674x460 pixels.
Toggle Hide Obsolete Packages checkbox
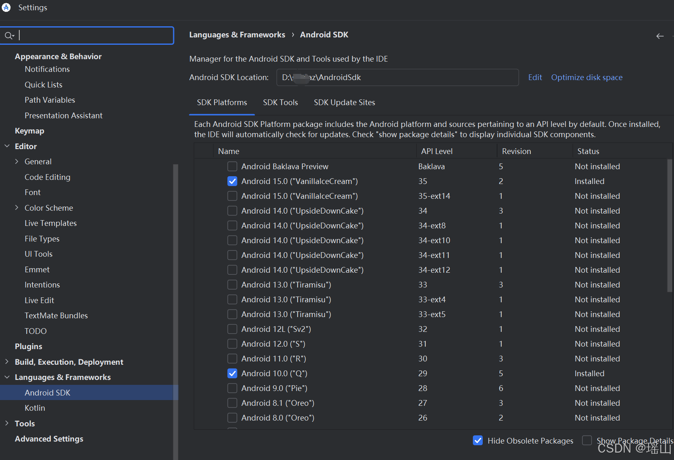[478, 440]
